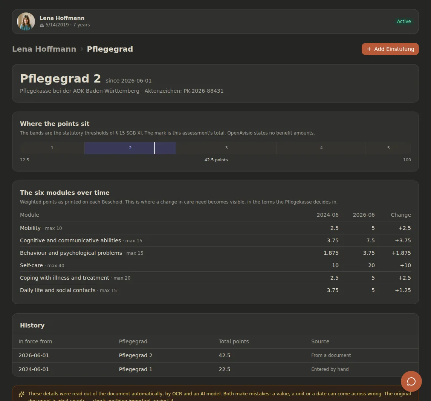The width and height of the screenshot is (431, 401).
Task: Open the 2024-06-01 history row
Action: coord(215,369)
